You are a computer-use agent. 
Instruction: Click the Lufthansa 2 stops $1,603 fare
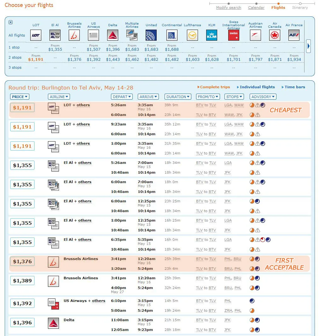click(193, 59)
